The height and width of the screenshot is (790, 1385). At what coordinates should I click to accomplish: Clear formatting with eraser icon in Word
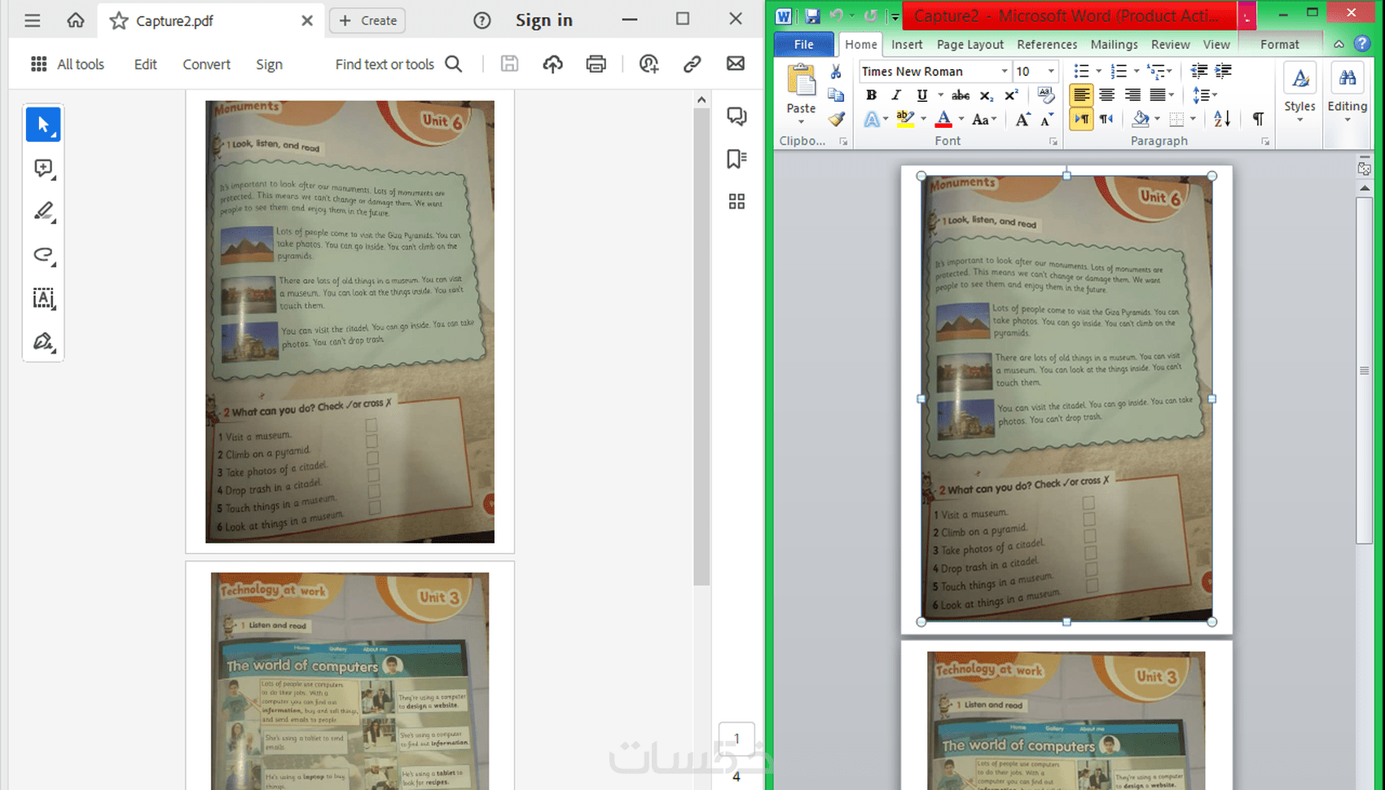(1046, 95)
